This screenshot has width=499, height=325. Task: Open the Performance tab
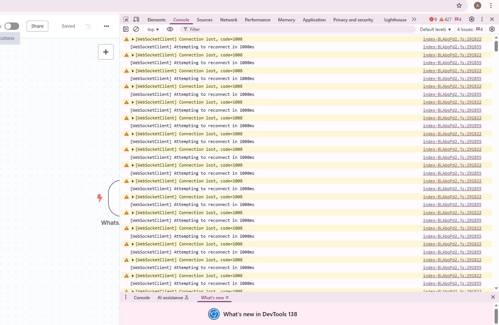tap(257, 20)
